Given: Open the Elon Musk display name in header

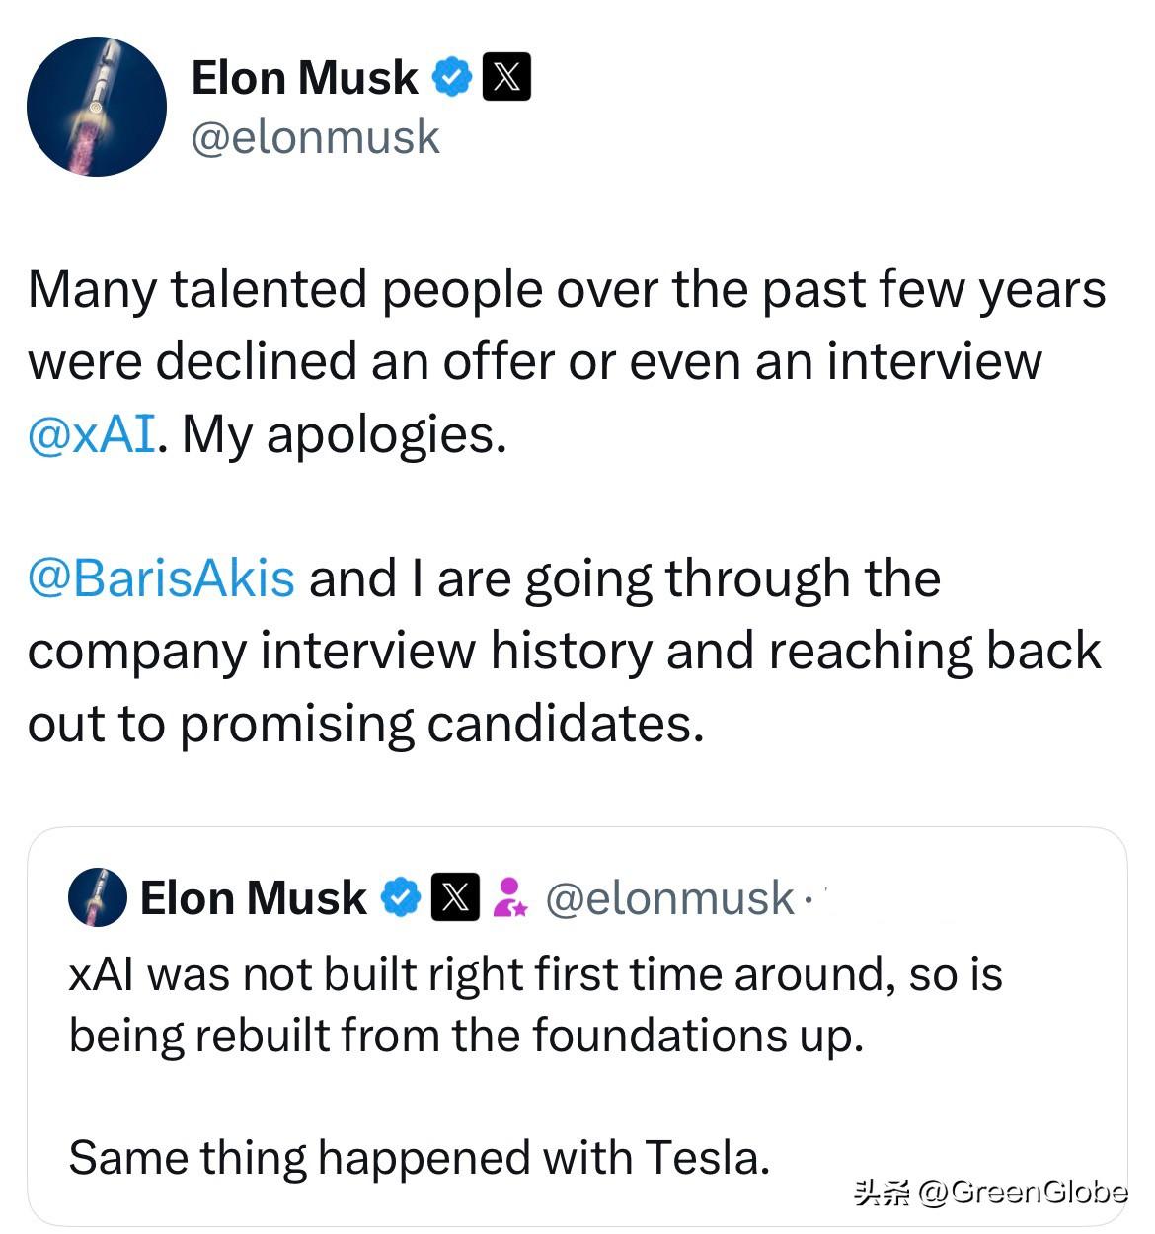Looking at the screenshot, I should [304, 77].
